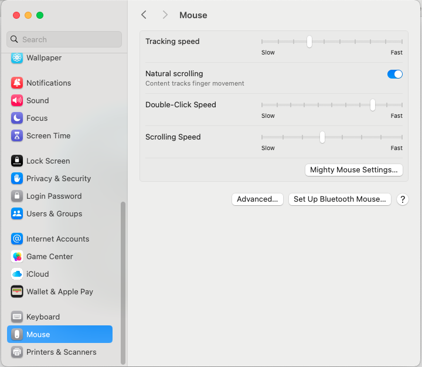Screen dimensions: 422x367
Task: Click Set Up Bluetooth Mouse button
Action: [x=339, y=199]
